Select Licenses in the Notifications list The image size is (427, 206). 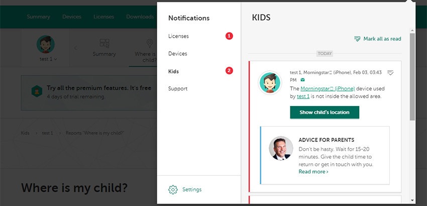click(x=178, y=36)
